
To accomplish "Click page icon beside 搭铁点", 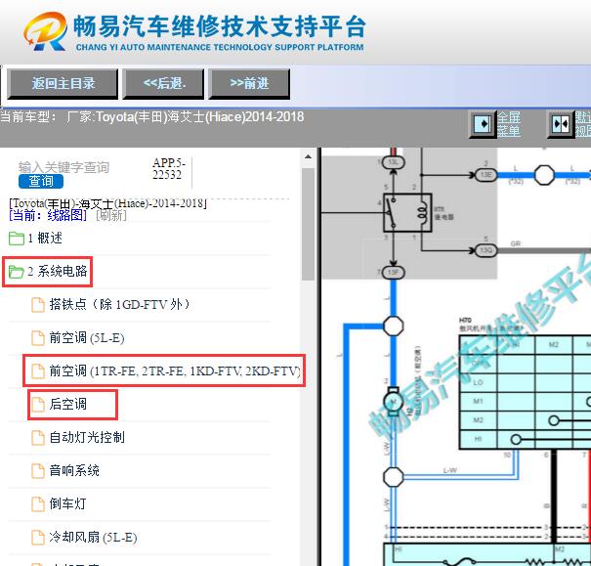I will 38,305.
